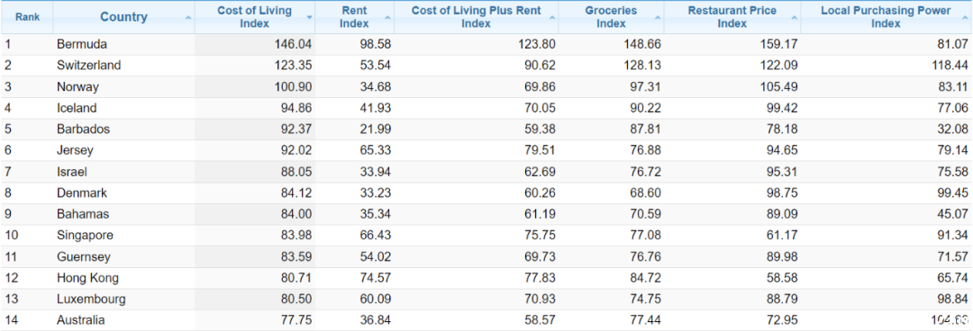Sort table by Rank header
This screenshot has height=331, width=973.
(27, 17)
